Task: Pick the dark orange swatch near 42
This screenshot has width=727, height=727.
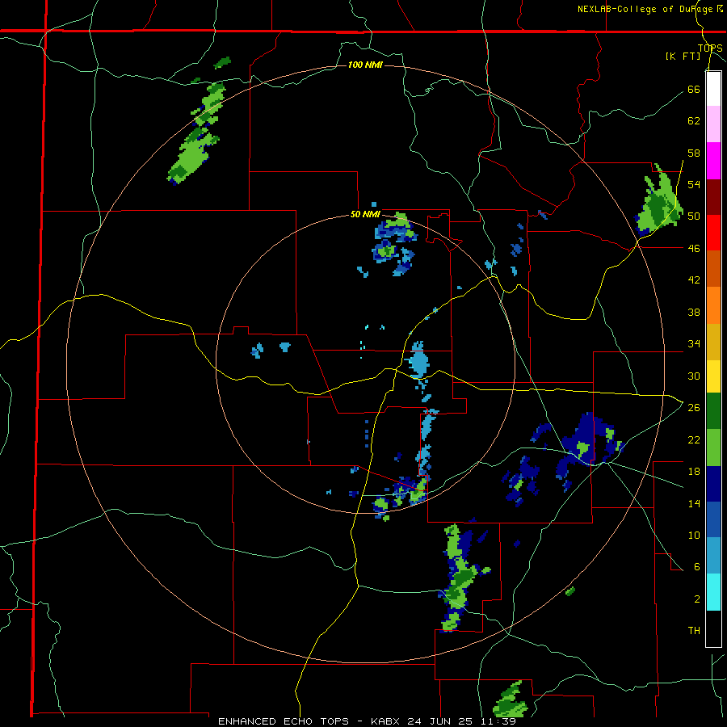Action: point(713,269)
